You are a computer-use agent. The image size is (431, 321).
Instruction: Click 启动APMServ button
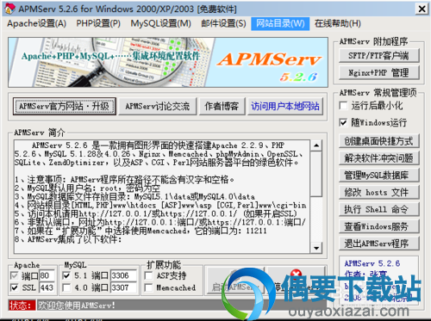click(x=235, y=281)
